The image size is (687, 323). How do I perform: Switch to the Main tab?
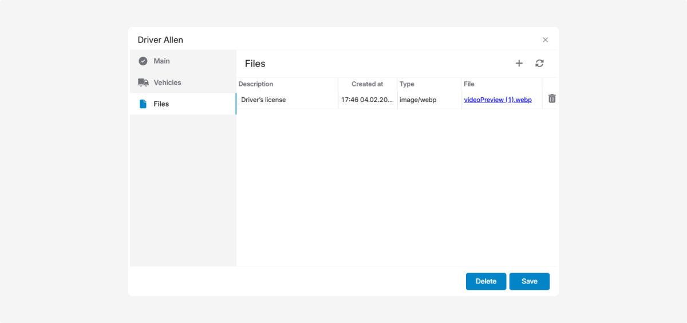(x=161, y=61)
